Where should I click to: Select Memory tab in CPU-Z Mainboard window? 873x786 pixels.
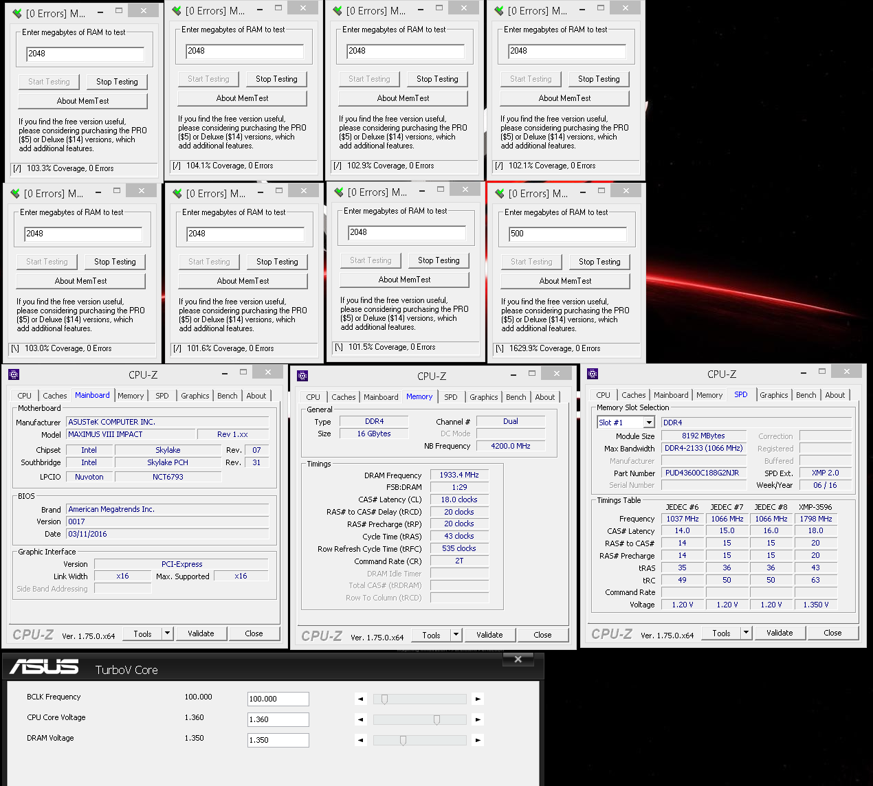point(131,396)
